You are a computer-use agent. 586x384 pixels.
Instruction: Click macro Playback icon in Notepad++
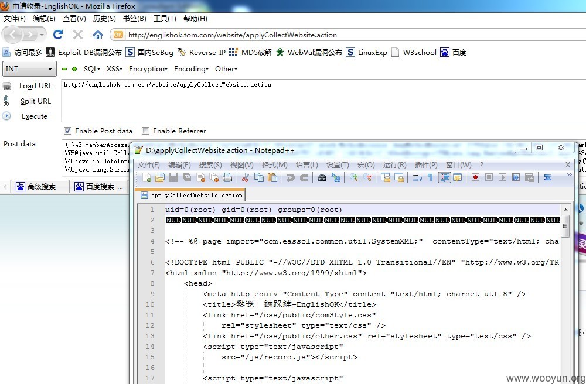click(502, 177)
